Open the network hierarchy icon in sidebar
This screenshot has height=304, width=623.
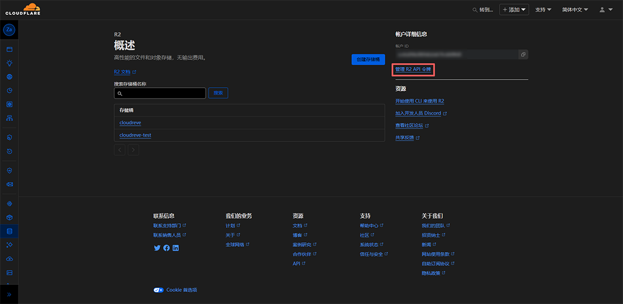click(x=10, y=118)
